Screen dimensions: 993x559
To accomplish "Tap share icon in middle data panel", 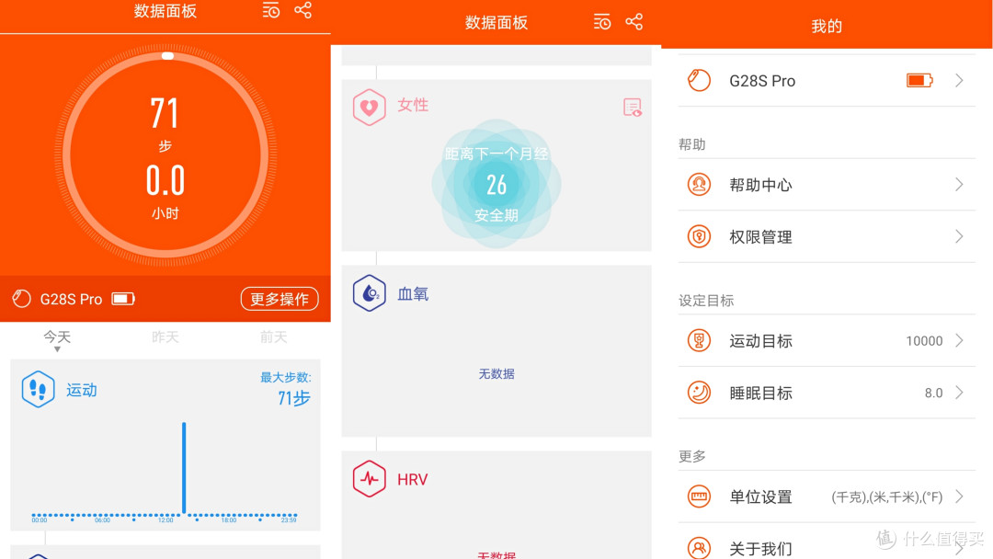I will tap(633, 22).
